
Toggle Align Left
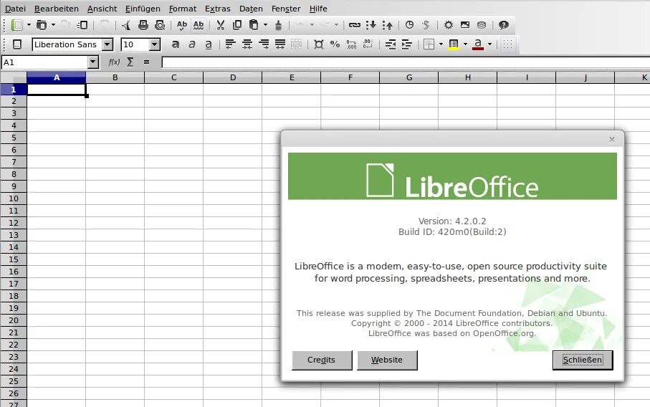(231, 44)
